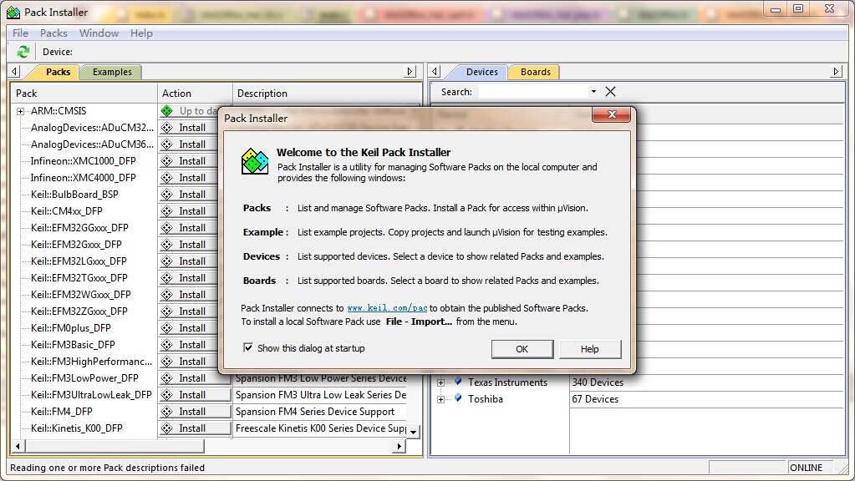855x481 pixels.
Task: Open the Help menu
Action: pyautogui.click(x=141, y=33)
